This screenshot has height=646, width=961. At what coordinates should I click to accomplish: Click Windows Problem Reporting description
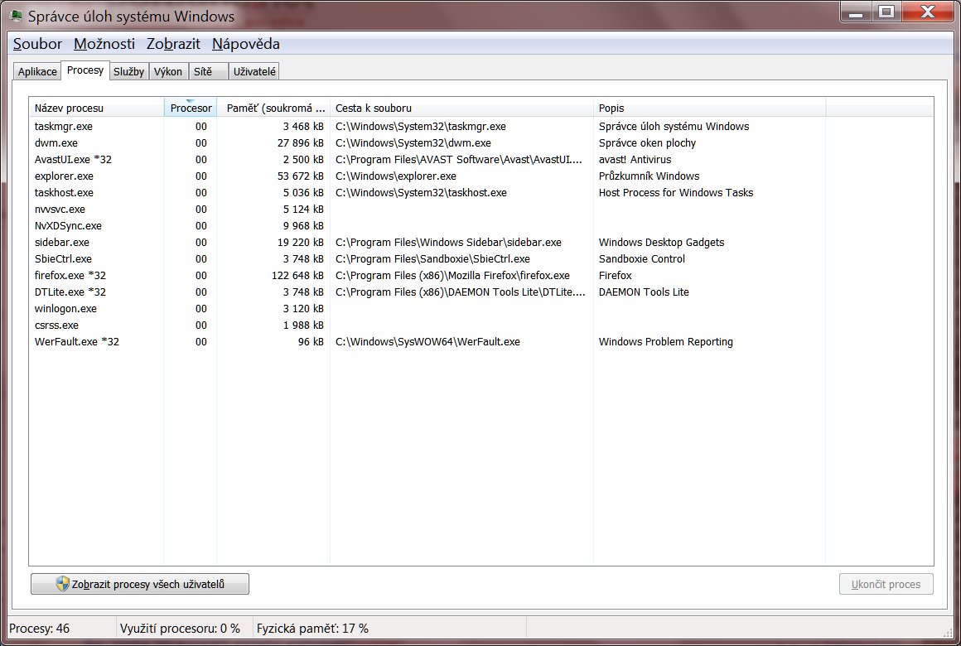665,341
